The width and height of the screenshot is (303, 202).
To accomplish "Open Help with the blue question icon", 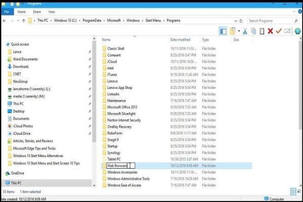I will coord(300,12).
